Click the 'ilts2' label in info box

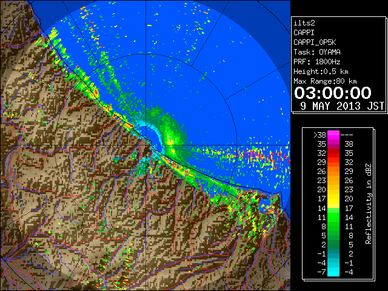click(304, 23)
